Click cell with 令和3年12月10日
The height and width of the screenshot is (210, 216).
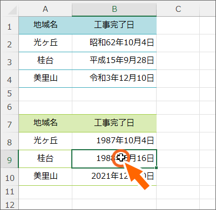coord(114,79)
